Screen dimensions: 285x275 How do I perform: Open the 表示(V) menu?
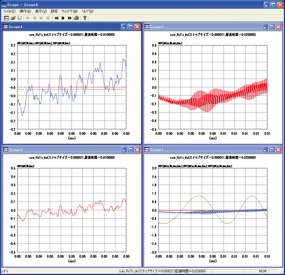point(41,11)
